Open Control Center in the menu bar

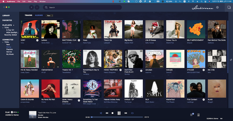(x=205, y=2)
